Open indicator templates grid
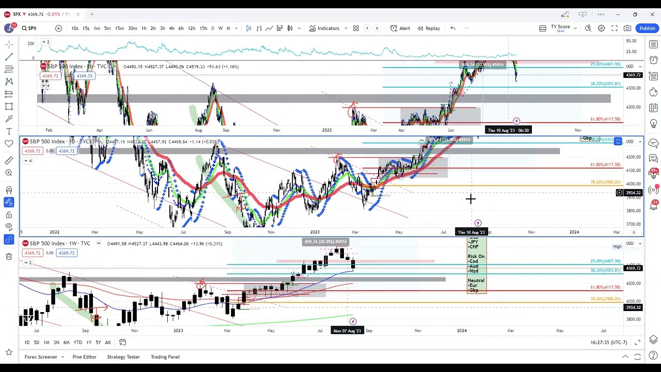Viewport: 661px width, 372px height. [x=356, y=28]
